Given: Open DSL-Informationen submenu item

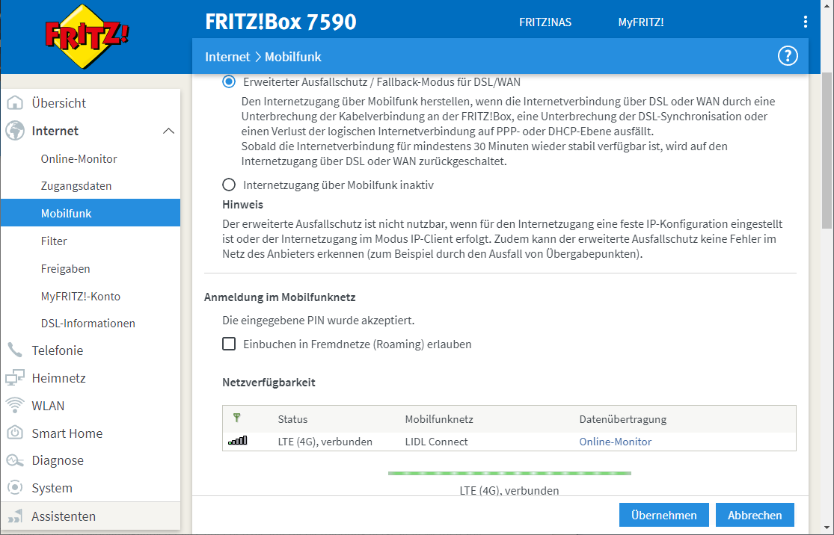Looking at the screenshot, I should pos(88,323).
